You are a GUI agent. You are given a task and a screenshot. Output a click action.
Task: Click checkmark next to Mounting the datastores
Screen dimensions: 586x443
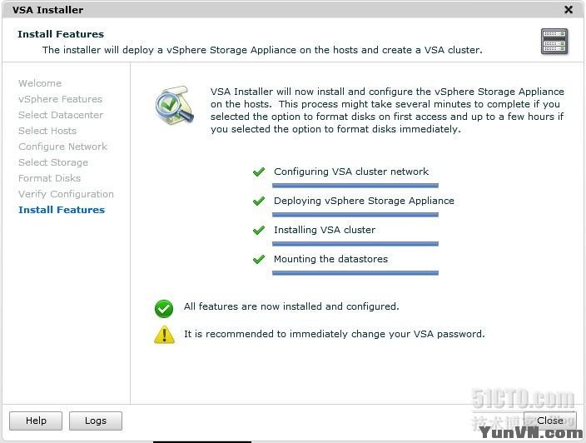click(x=259, y=260)
